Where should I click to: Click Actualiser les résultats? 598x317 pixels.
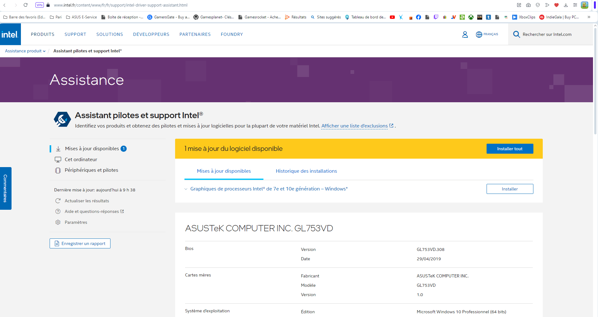click(82, 201)
